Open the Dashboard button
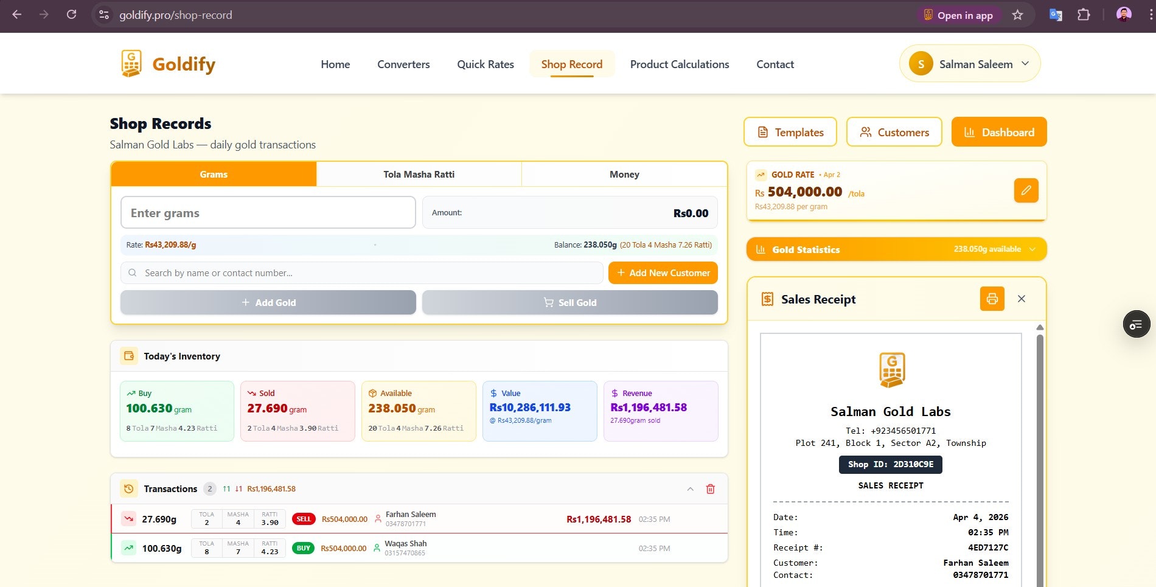The image size is (1156, 587). pyautogui.click(x=999, y=132)
